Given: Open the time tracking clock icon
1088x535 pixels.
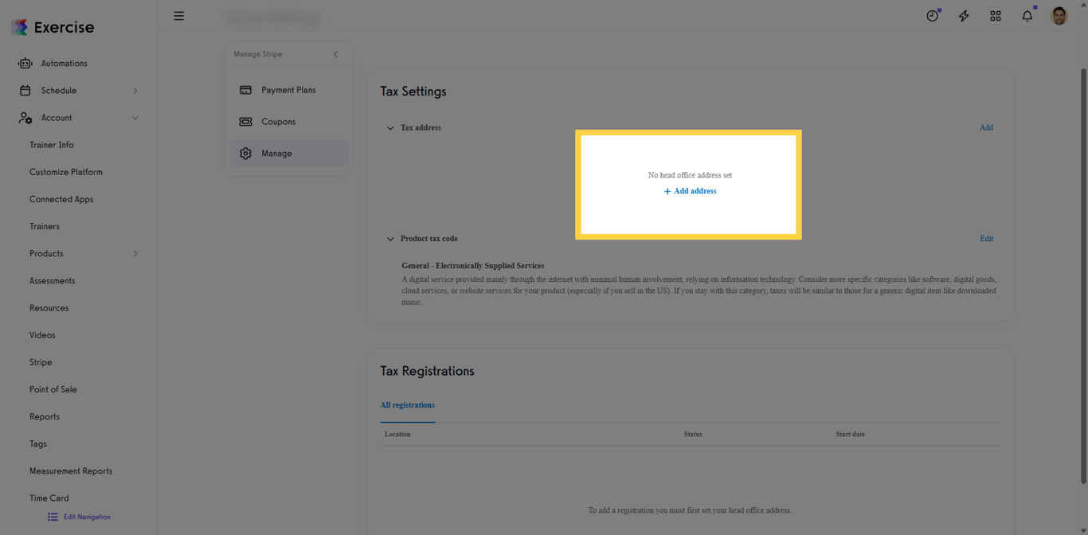Looking at the screenshot, I should pos(932,15).
